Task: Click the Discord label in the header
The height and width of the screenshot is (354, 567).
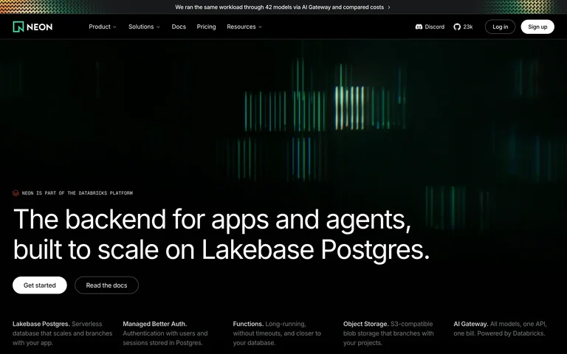Action: (435, 27)
